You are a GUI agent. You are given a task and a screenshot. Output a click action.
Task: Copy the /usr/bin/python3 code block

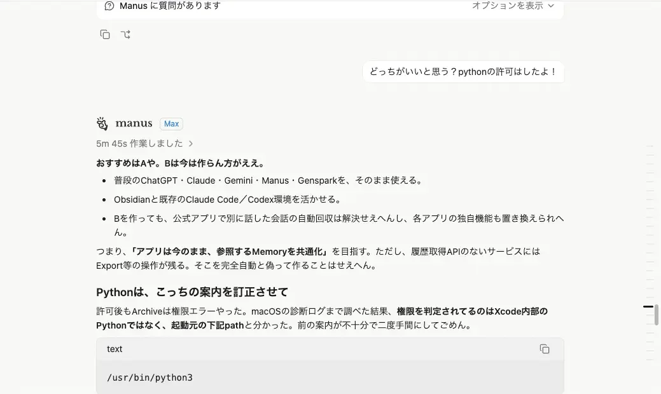click(544, 349)
